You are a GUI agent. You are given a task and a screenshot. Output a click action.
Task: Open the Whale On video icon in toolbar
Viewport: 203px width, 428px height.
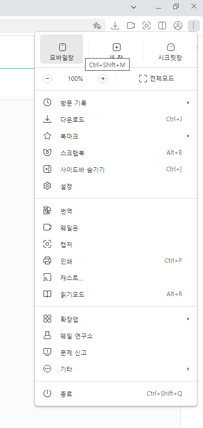click(x=131, y=26)
